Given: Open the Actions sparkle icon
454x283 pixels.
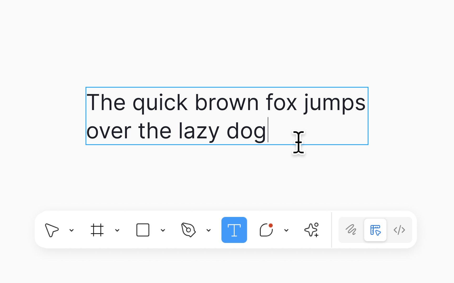Looking at the screenshot, I should (x=312, y=230).
